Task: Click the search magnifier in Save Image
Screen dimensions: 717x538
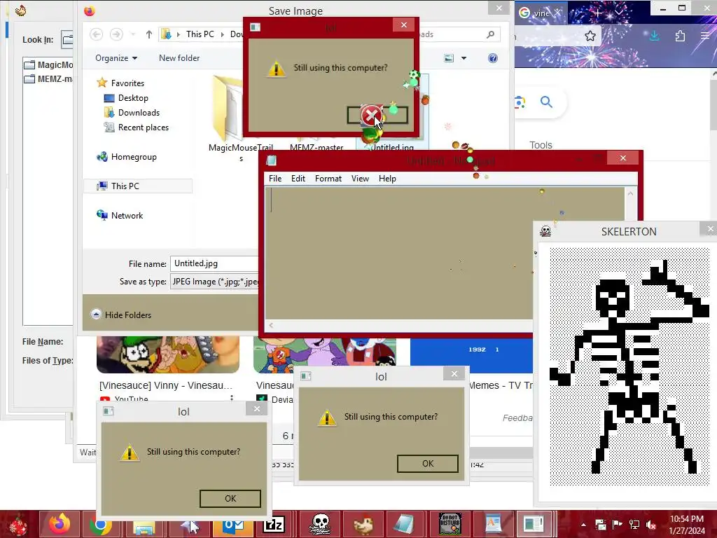Action: [x=491, y=34]
